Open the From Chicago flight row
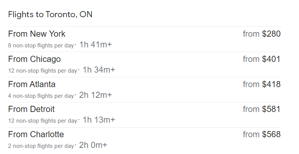This screenshot has height=154, width=299. pos(144,64)
